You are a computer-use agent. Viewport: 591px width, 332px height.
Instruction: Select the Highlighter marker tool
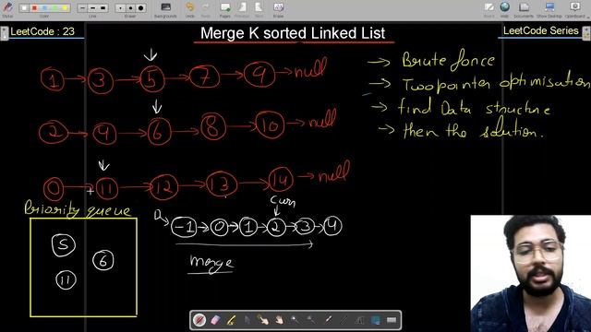pyautogui.click(x=231, y=320)
